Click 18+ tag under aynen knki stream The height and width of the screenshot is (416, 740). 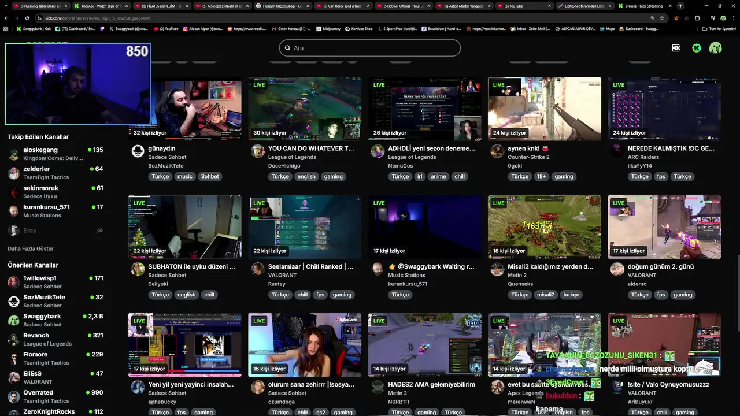541,176
